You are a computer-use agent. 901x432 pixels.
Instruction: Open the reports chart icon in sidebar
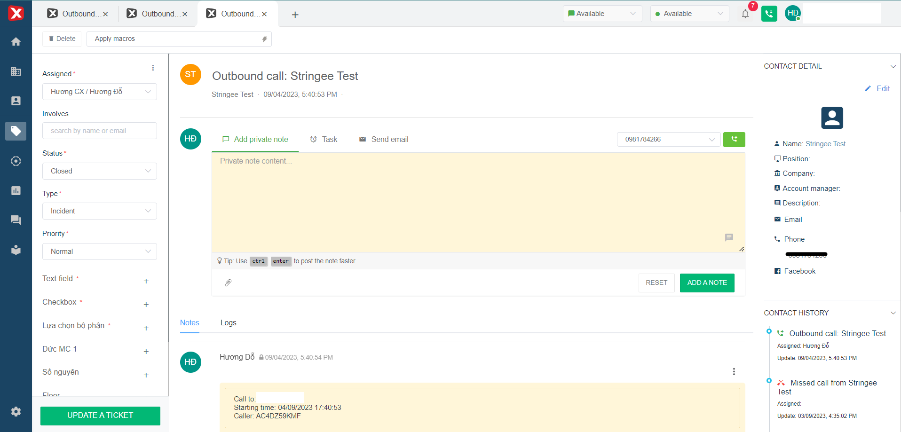click(16, 190)
